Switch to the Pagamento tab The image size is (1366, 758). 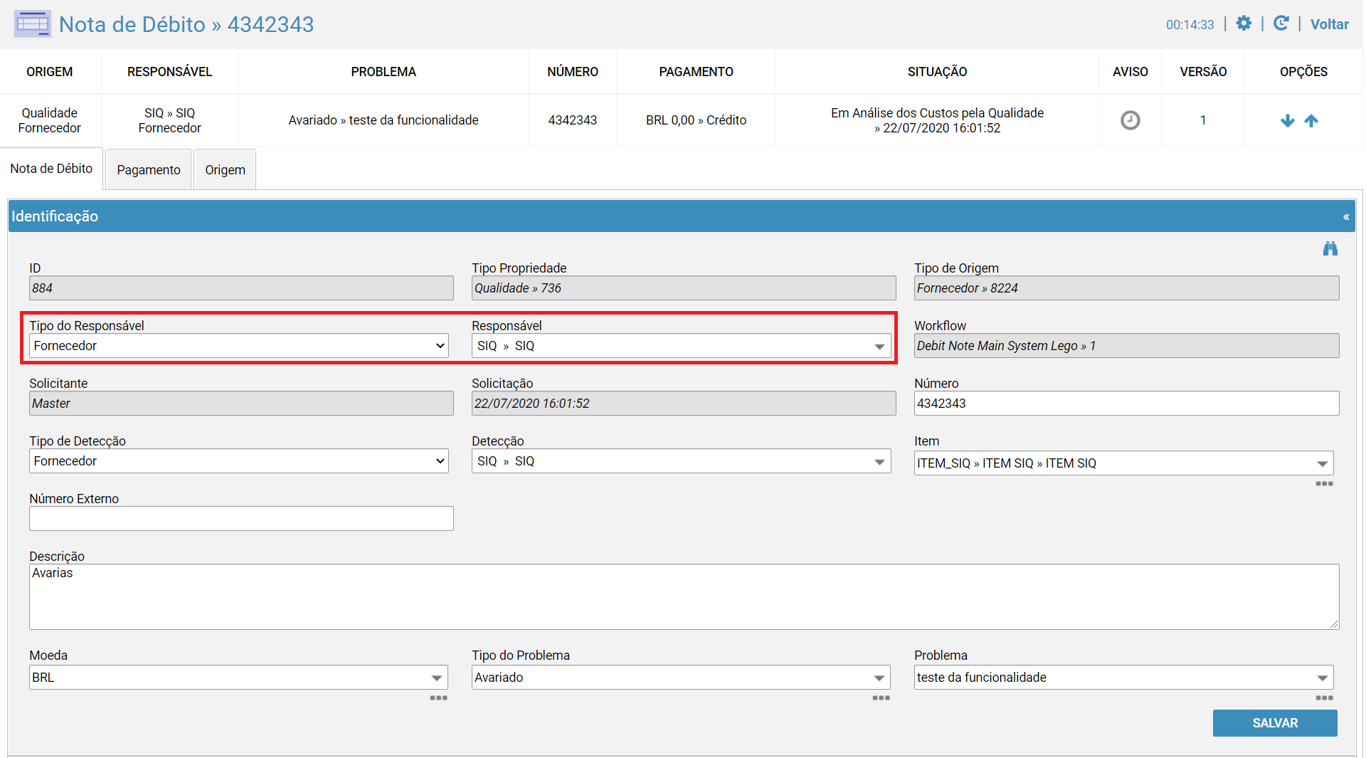[x=149, y=169]
